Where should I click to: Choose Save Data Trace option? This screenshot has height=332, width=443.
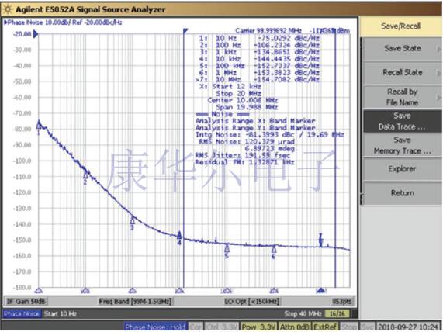(403, 121)
